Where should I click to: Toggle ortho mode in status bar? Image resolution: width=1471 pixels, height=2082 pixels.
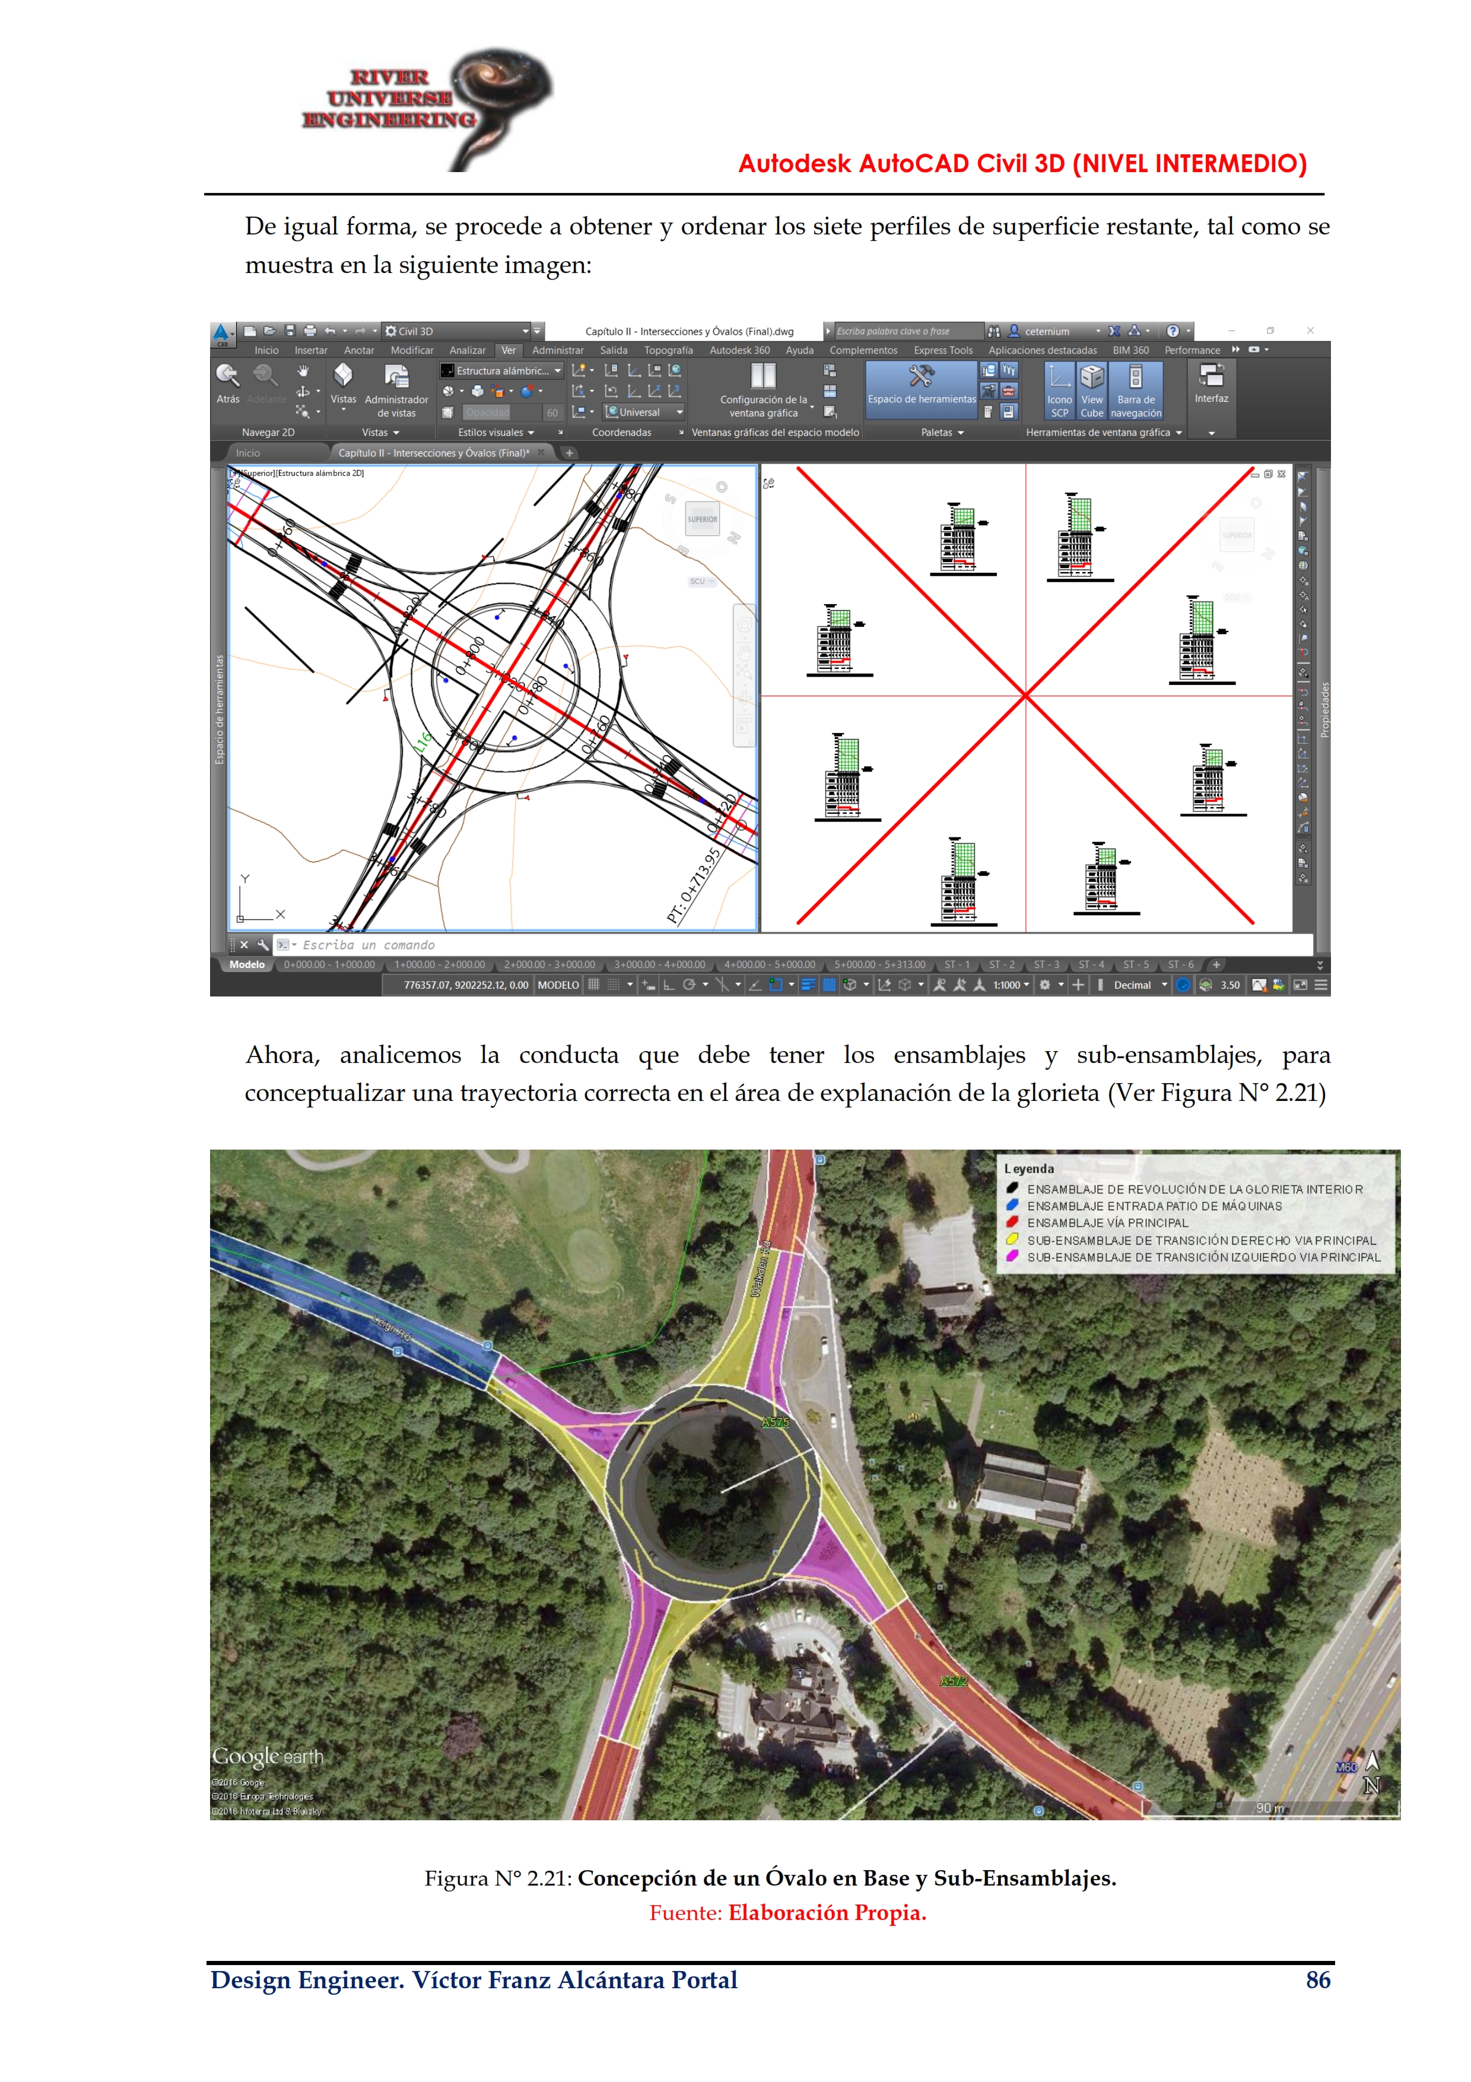pyautogui.click(x=668, y=985)
